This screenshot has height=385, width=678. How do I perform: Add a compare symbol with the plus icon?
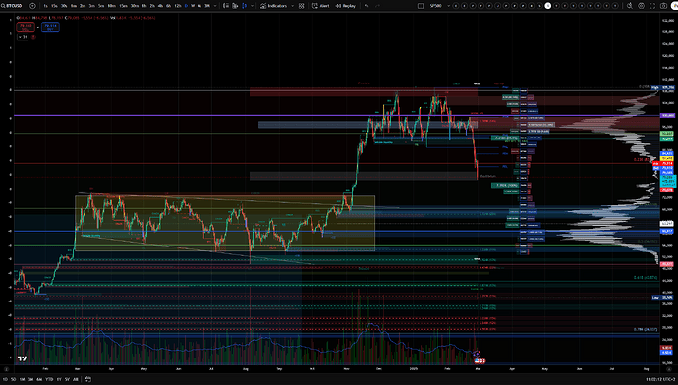[32, 6]
